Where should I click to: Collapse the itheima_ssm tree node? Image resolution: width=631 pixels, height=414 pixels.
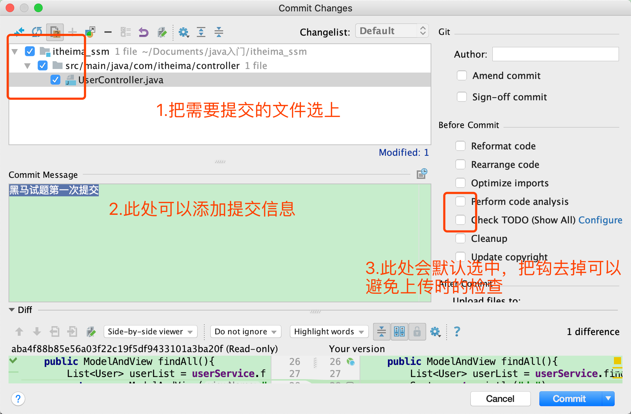pyautogui.click(x=15, y=52)
